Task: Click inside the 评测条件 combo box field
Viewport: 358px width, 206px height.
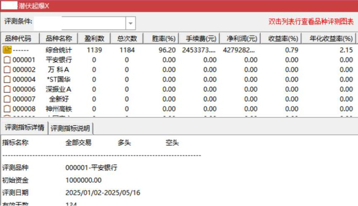Action: click(x=80, y=23)
